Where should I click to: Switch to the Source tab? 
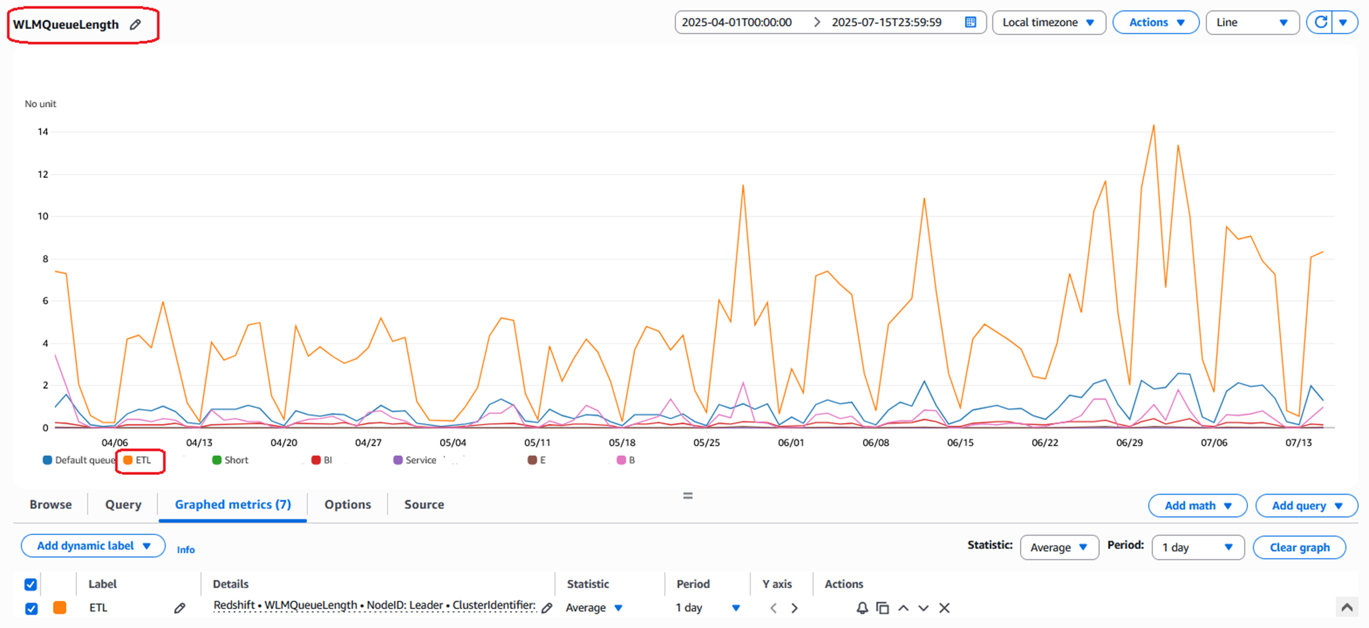[x=423, y=504]
